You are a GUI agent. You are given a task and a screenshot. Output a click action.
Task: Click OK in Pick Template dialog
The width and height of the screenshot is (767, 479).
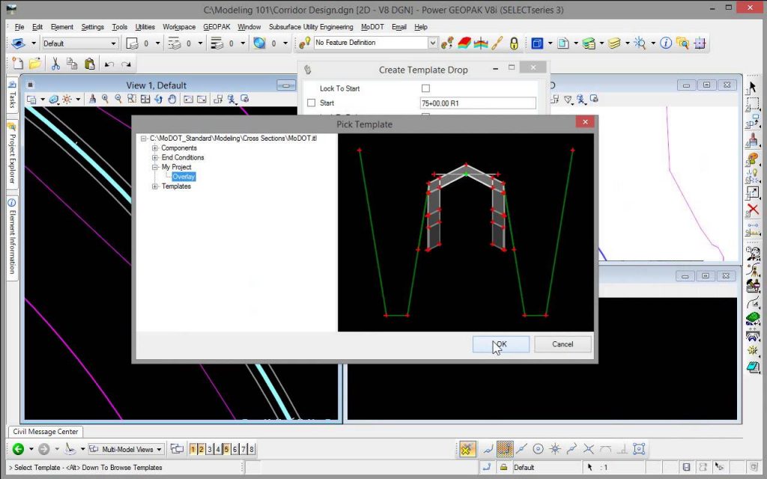(x=501, y=344)
